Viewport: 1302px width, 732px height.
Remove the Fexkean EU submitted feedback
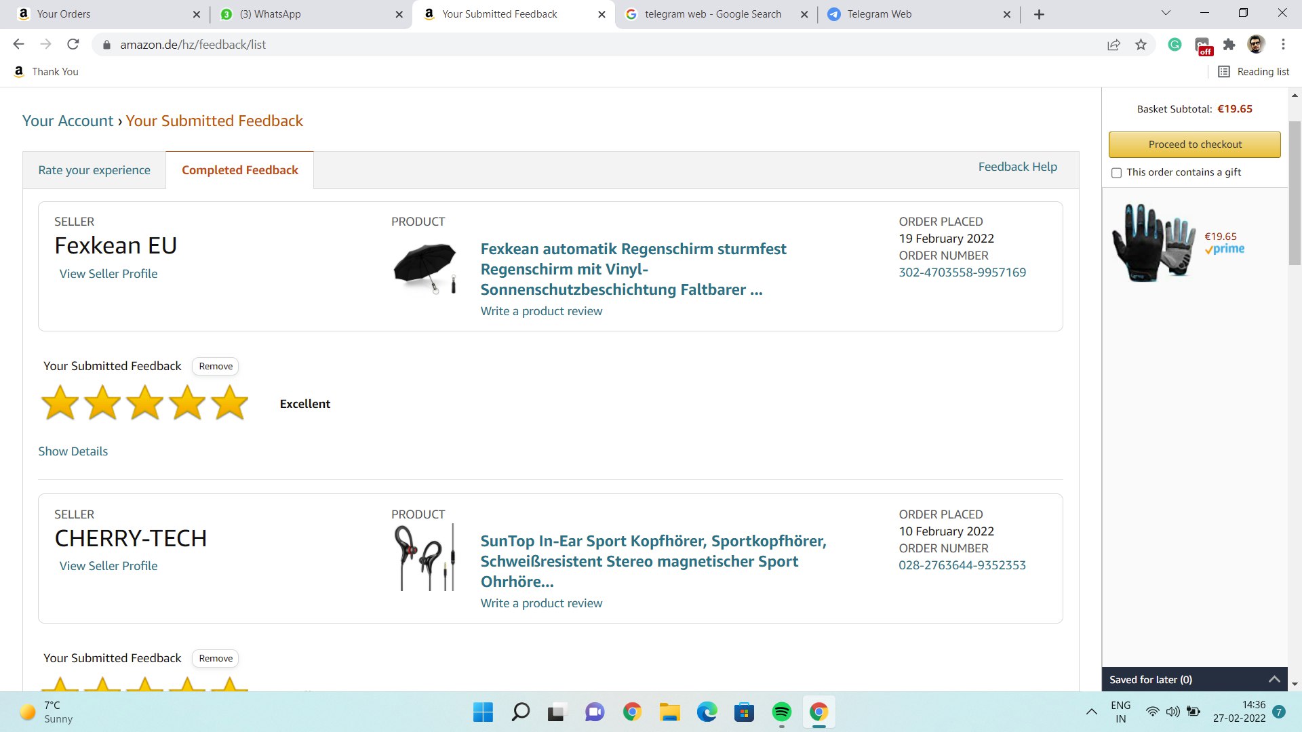[x=216, y=366]
